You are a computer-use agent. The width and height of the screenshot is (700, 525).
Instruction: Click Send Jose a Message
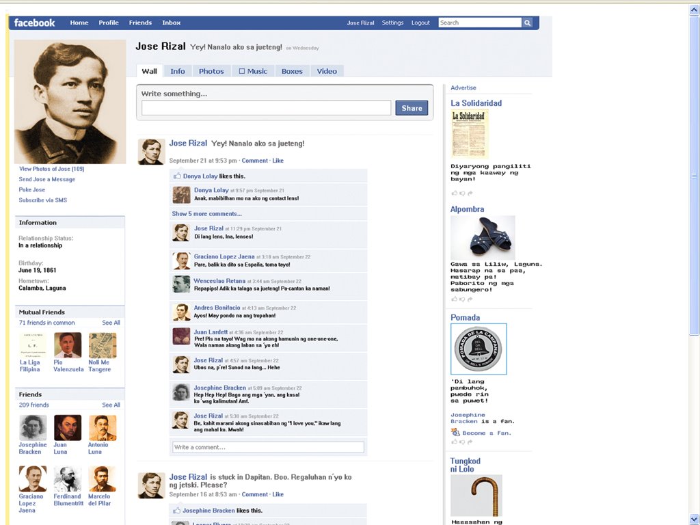pyautogui.click(x=47, y=179)
